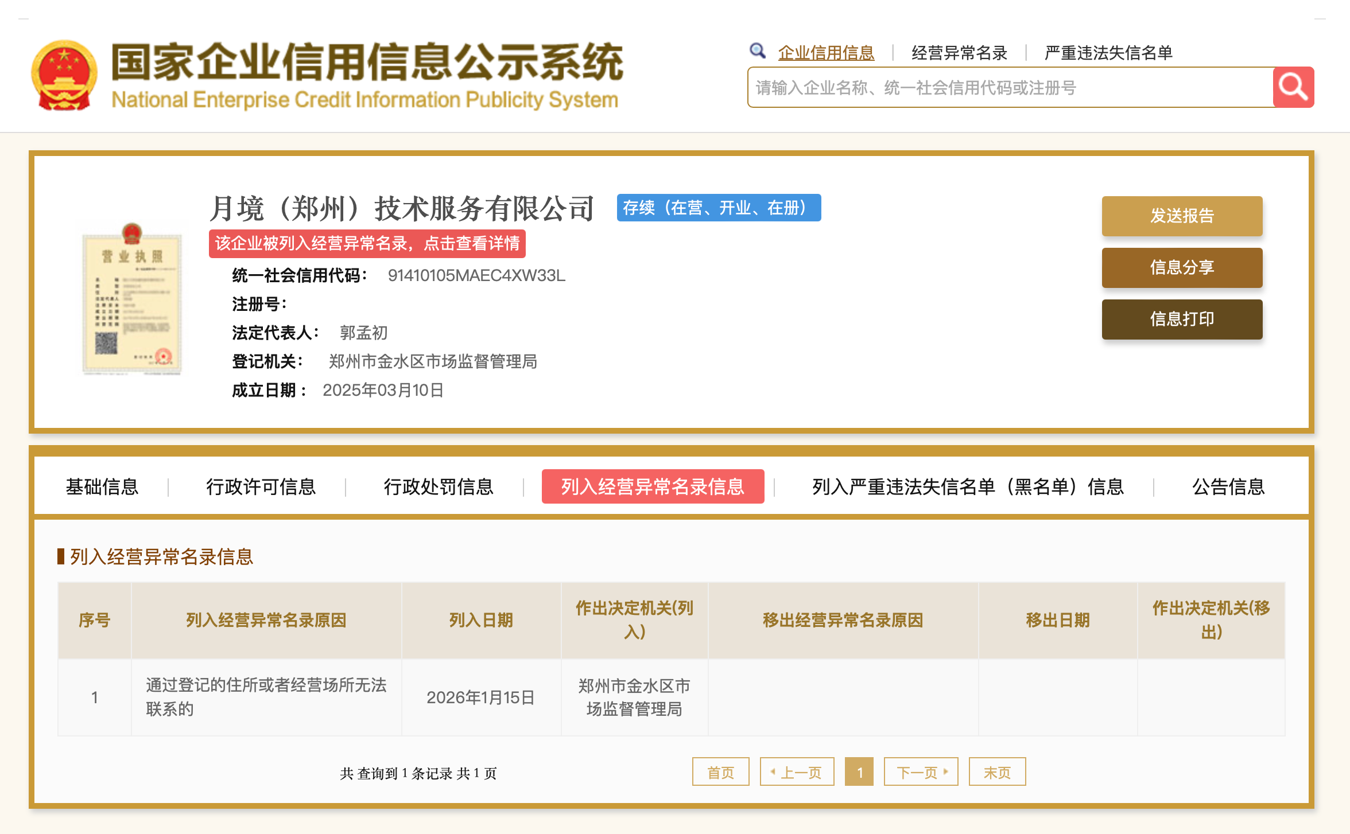This screenshot has width=1350, height=834.
Task: Click the 信息打印 button
Action: [x=1181, y=319]
